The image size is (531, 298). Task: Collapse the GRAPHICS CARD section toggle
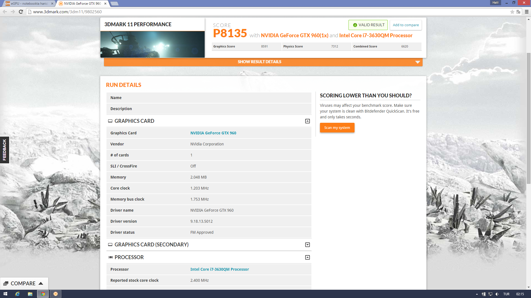307,121
